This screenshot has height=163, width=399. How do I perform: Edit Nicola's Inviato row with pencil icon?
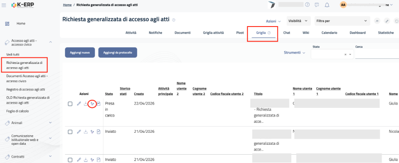(79, 131)
